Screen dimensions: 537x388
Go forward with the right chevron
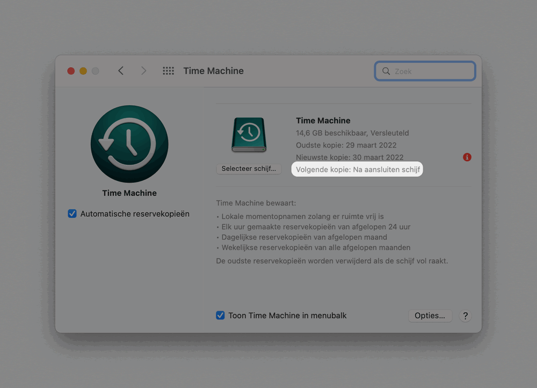[x=143, y=71]
